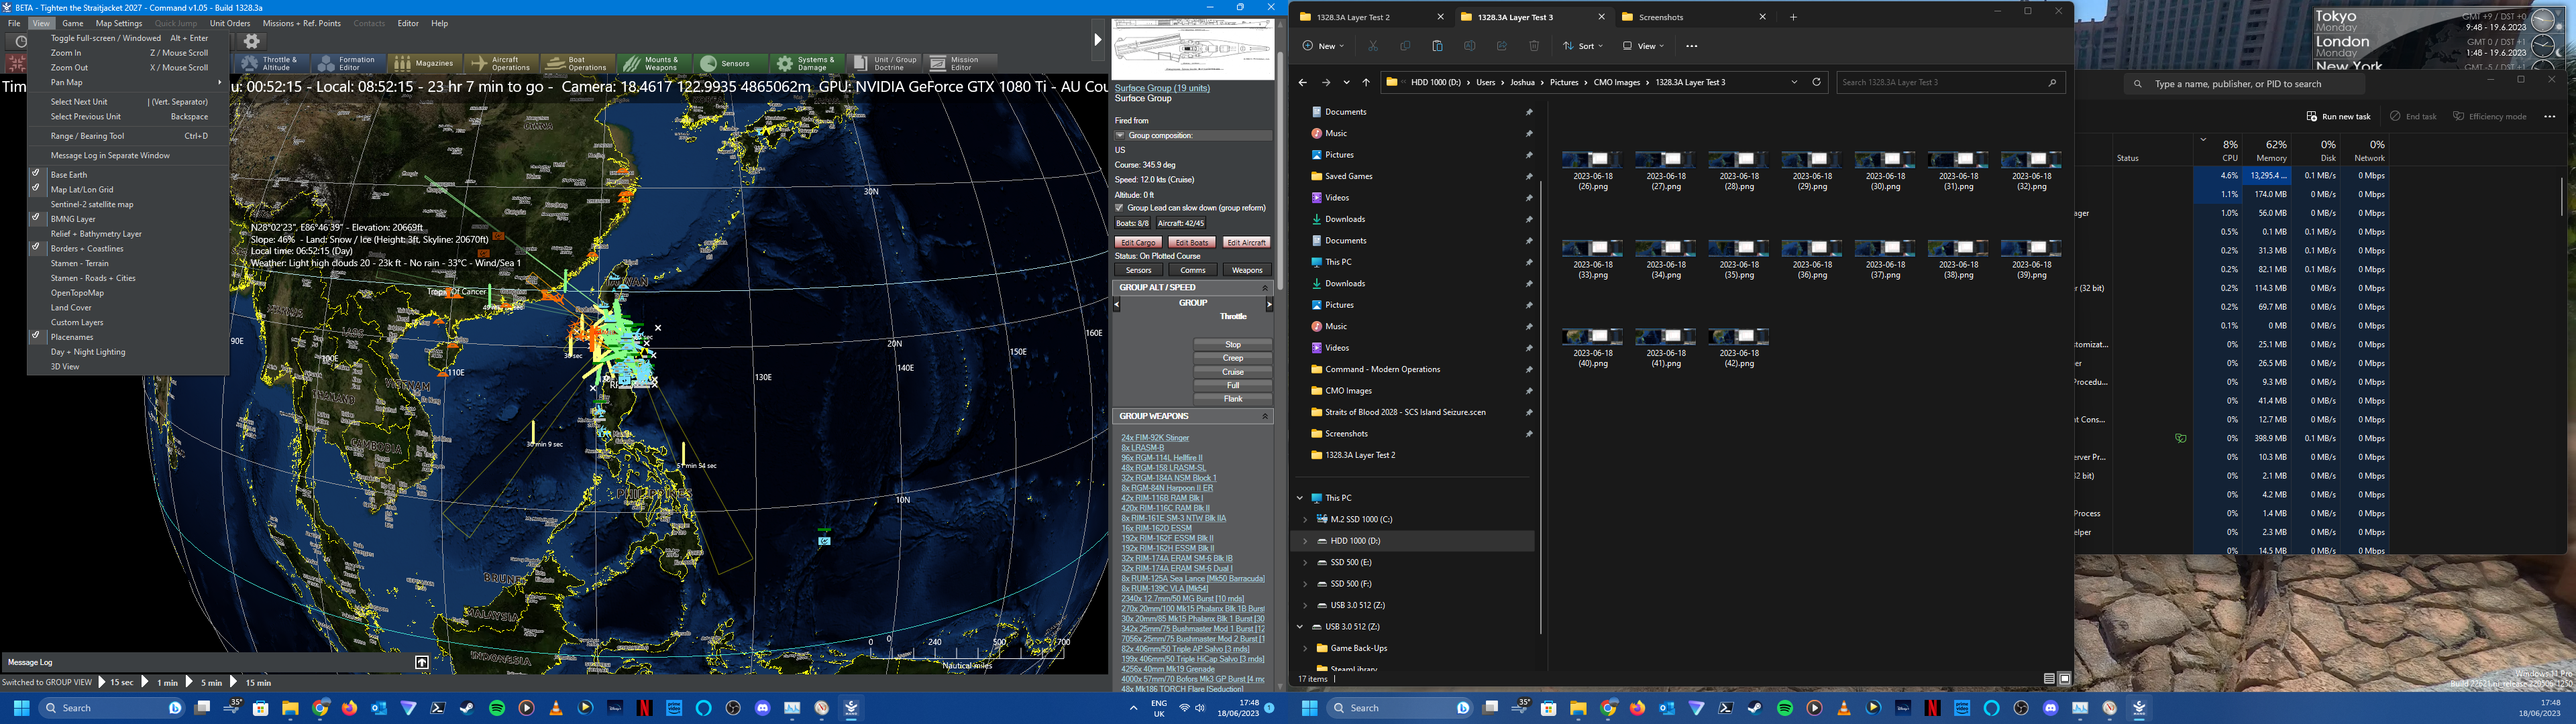Toggle the Base Earth layer in View menu
Viewport: 2576px width, 724px height.
(x=129, y=175)
